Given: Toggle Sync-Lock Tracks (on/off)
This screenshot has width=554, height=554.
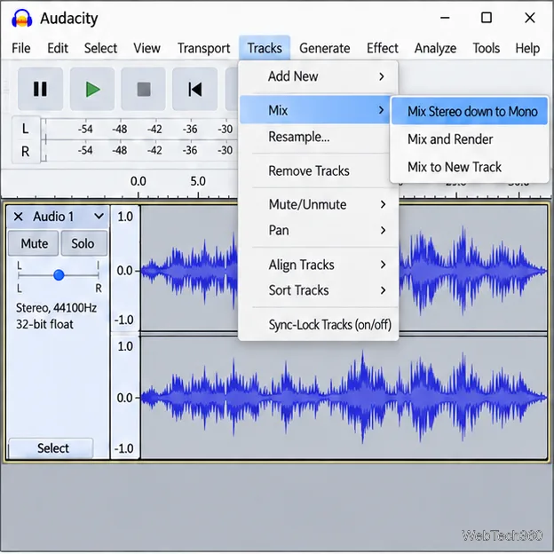Looking at the screenshot, I should [319, 324].
